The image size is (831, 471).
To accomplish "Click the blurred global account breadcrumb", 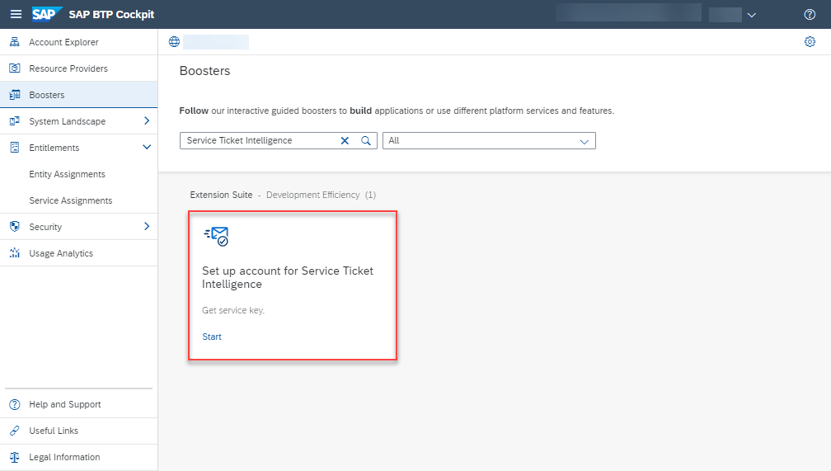I will 216,42.
